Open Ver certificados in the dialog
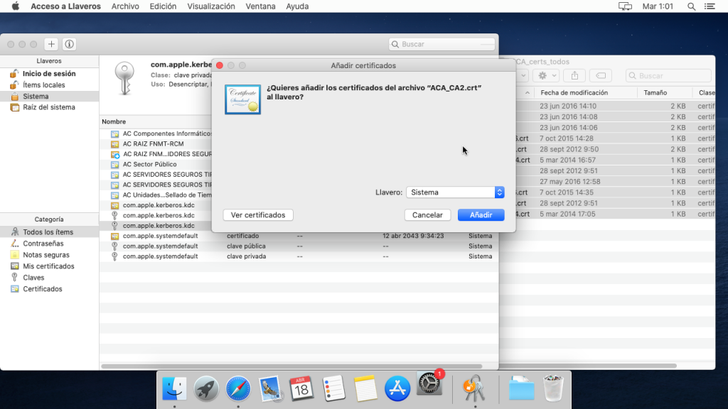This screenshot has height=409, width=728. click(257, 214)
